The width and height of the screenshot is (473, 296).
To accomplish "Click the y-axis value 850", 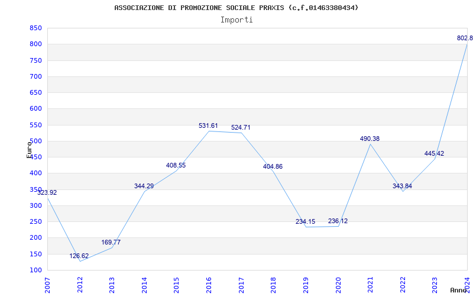I will (35, 28).
